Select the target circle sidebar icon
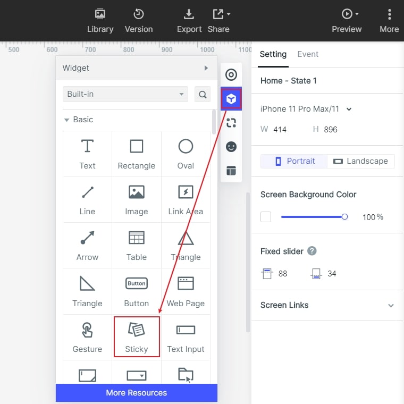Screen dimensions: 404x404 tap(231, 75)
